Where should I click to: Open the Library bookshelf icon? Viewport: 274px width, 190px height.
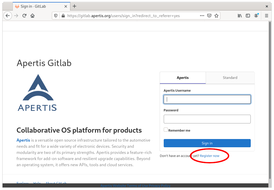click(240, 16)
